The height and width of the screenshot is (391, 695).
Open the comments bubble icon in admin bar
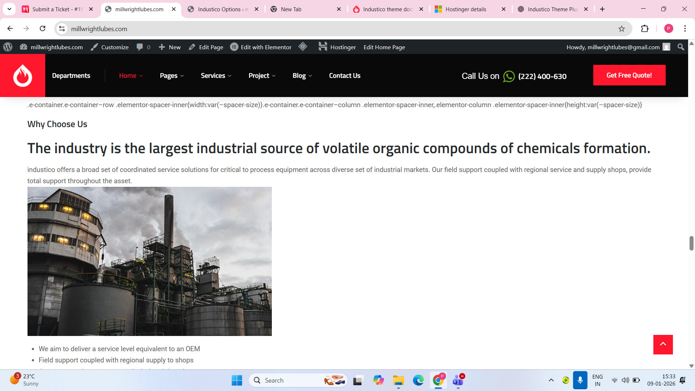[140, 47]
